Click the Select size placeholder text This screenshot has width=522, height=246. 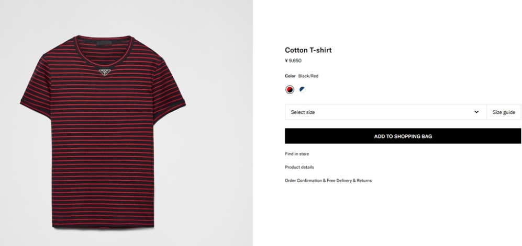[303, 112]
